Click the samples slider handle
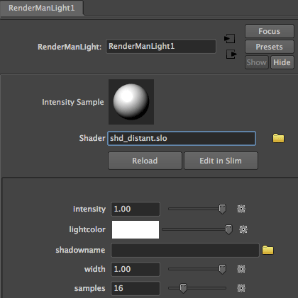Screen dimensions: 298x298 (183, 288)
